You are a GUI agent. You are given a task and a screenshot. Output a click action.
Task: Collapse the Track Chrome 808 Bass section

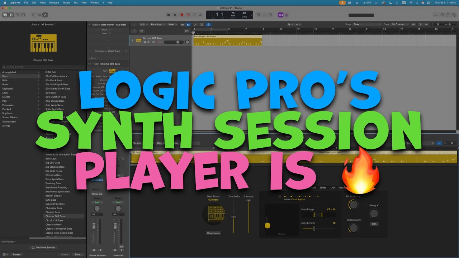click(89, 64)
